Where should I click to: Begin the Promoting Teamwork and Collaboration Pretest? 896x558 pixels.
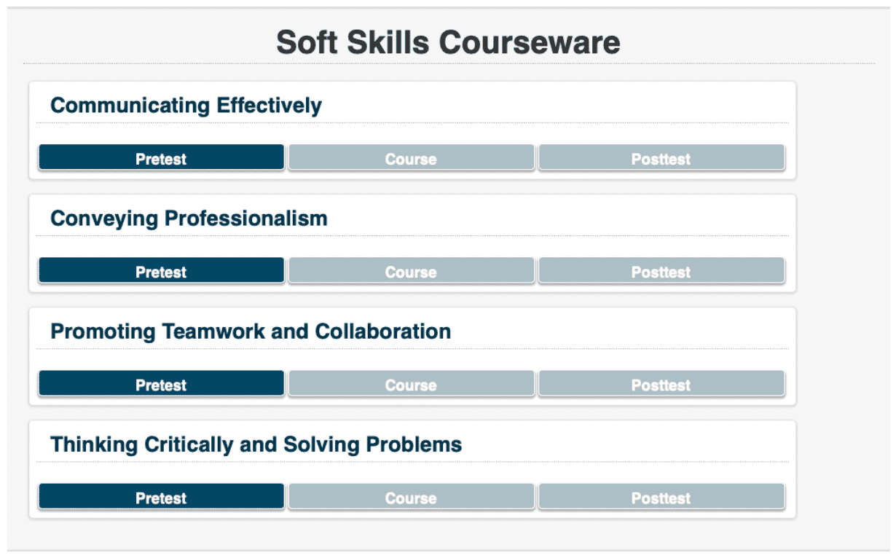(161, 384)
